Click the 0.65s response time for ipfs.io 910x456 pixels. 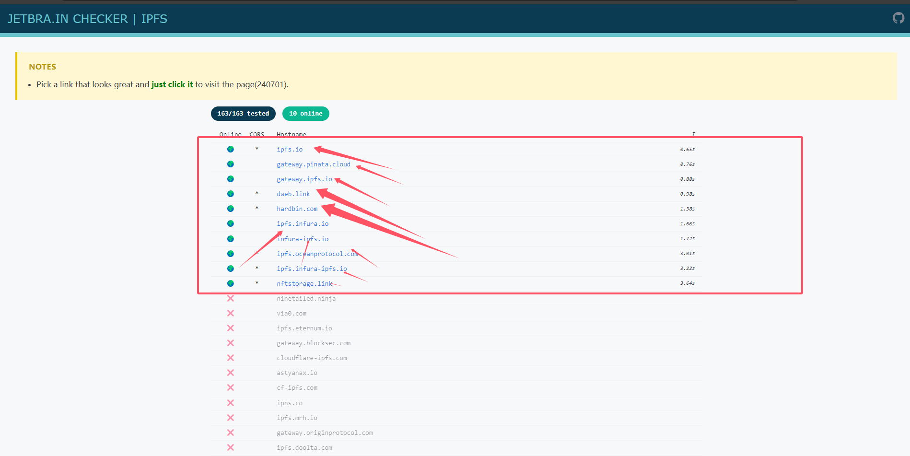coord(688,150)
